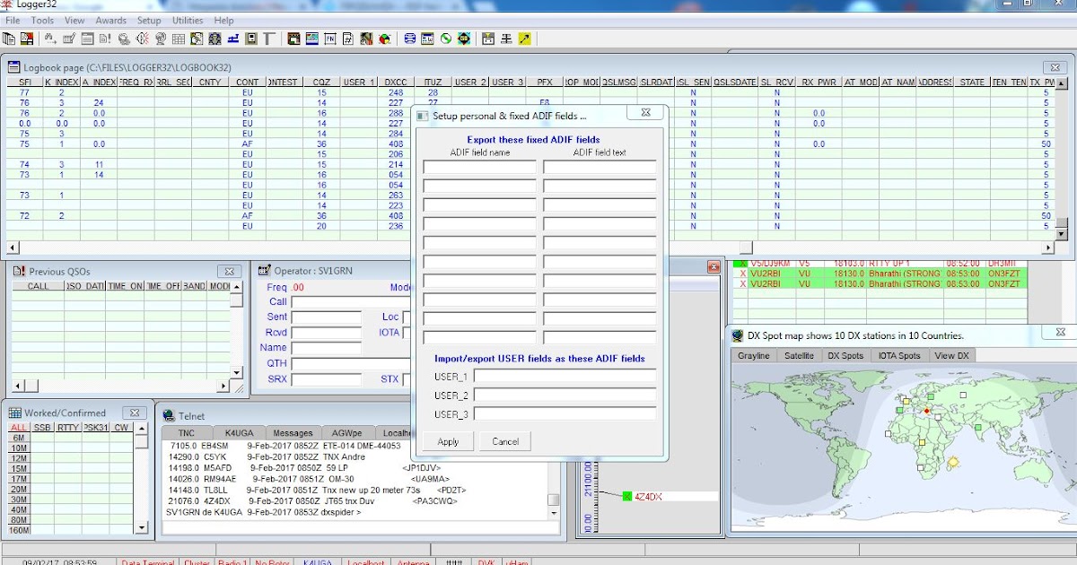Open the Logbook page icon on the toolbar

click(x=10, y=39)
